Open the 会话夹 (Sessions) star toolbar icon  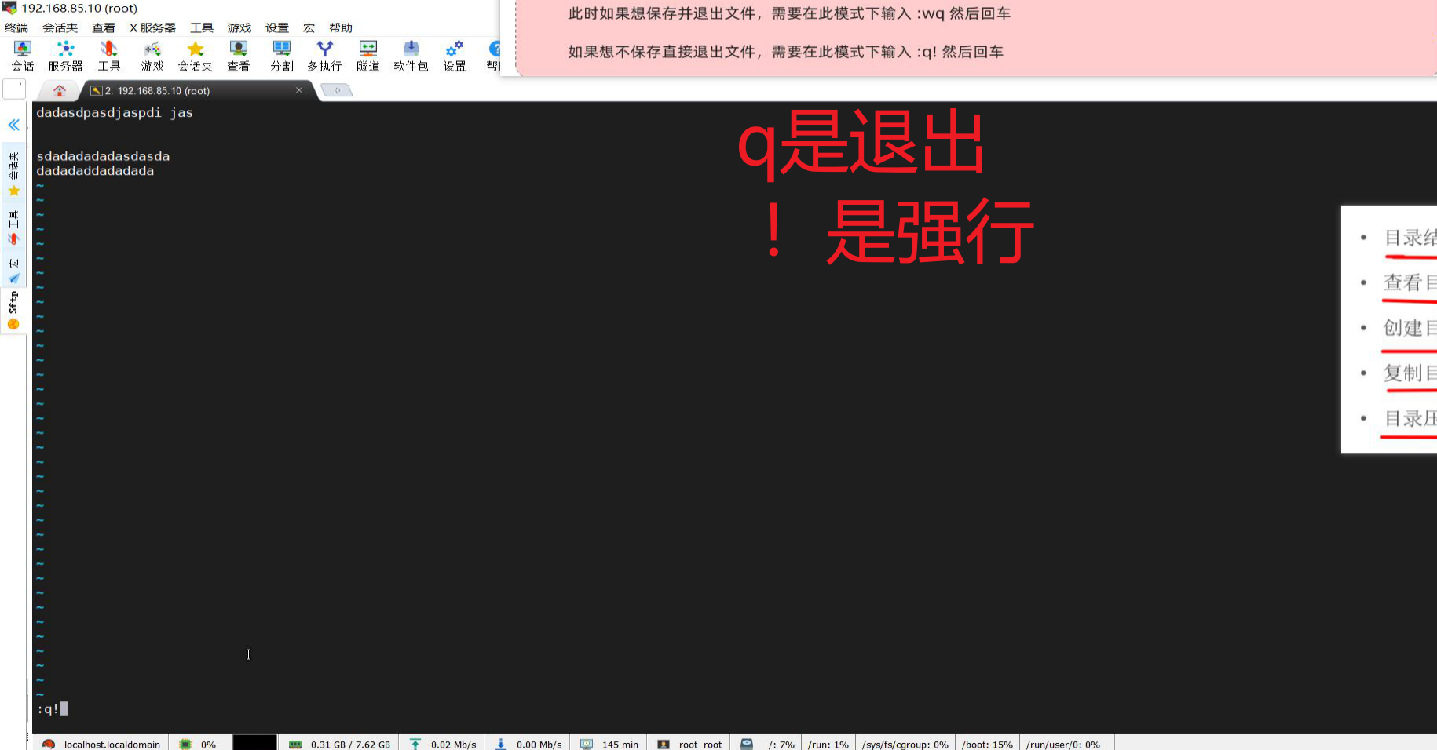196,56
